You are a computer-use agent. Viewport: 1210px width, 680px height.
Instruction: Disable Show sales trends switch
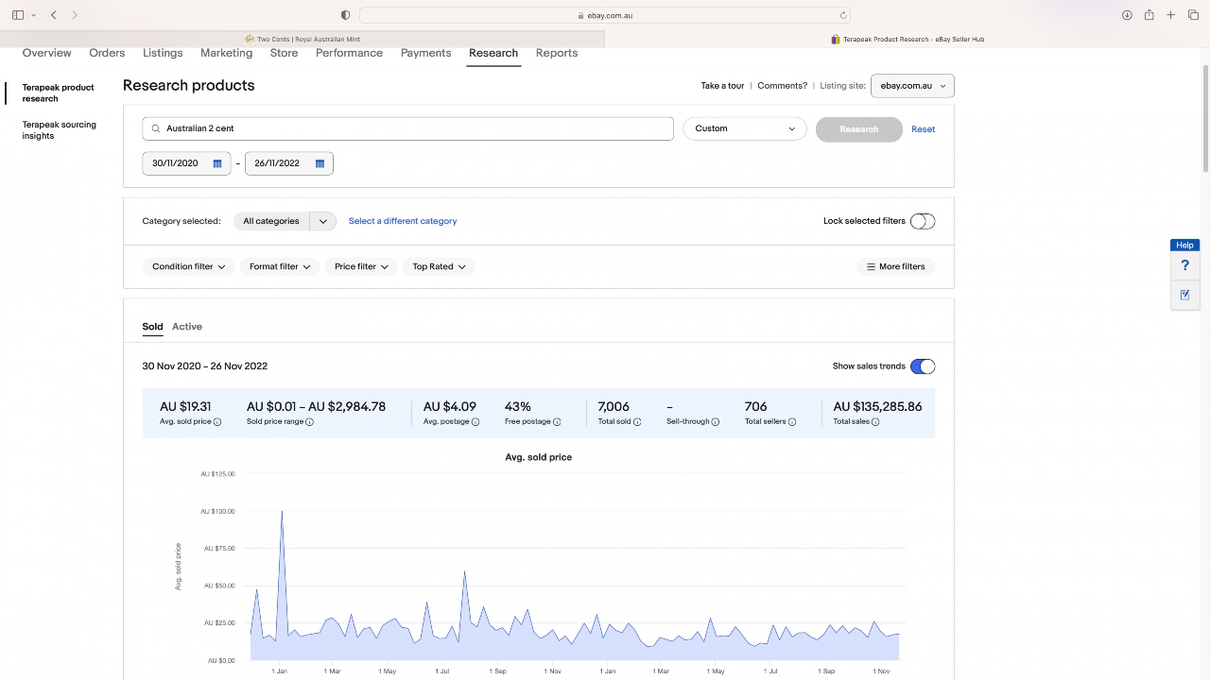pos(923,366)
